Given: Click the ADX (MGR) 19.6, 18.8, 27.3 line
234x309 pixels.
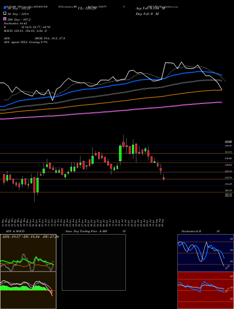Looking at the screenshot, I should (x=35, y=38).
